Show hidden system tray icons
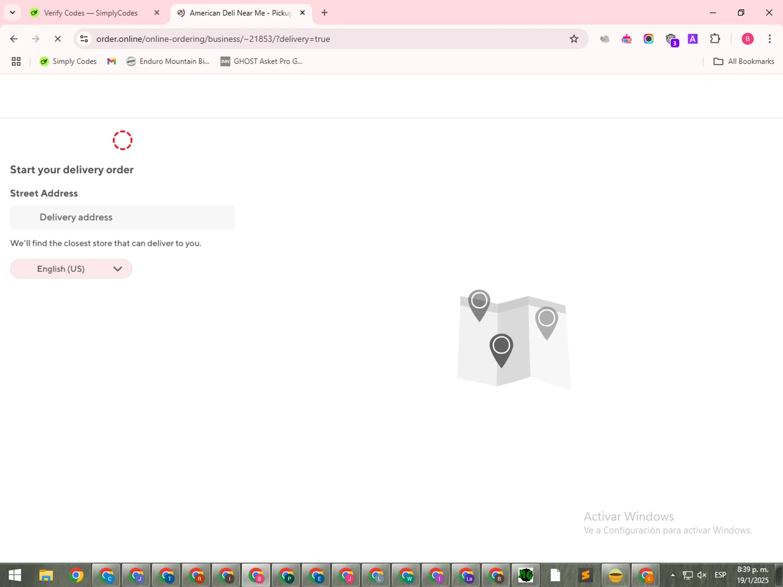This screenshot has width=783, height=587. [673, 575]
